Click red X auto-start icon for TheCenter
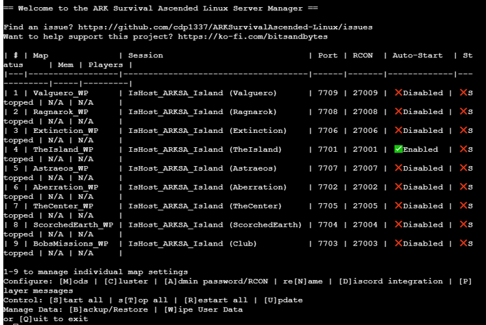The height and width of the screenshot is (325, 486). 398,206
